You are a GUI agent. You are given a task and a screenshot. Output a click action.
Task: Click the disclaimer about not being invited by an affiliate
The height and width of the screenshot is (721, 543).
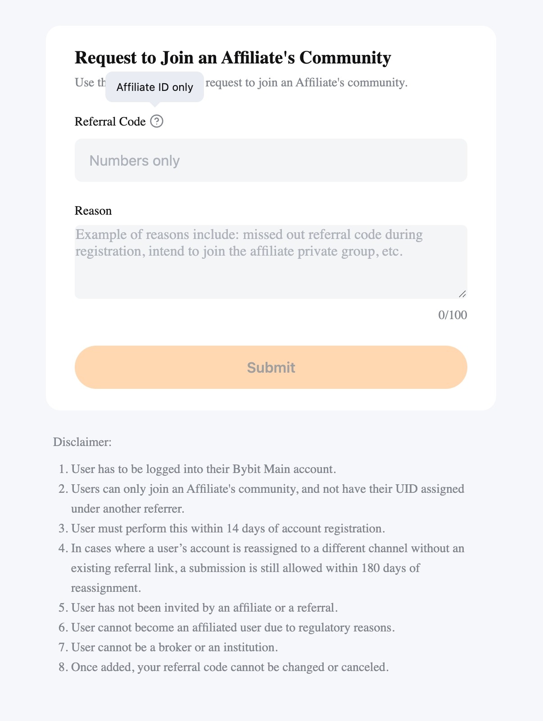click(204, 608)
